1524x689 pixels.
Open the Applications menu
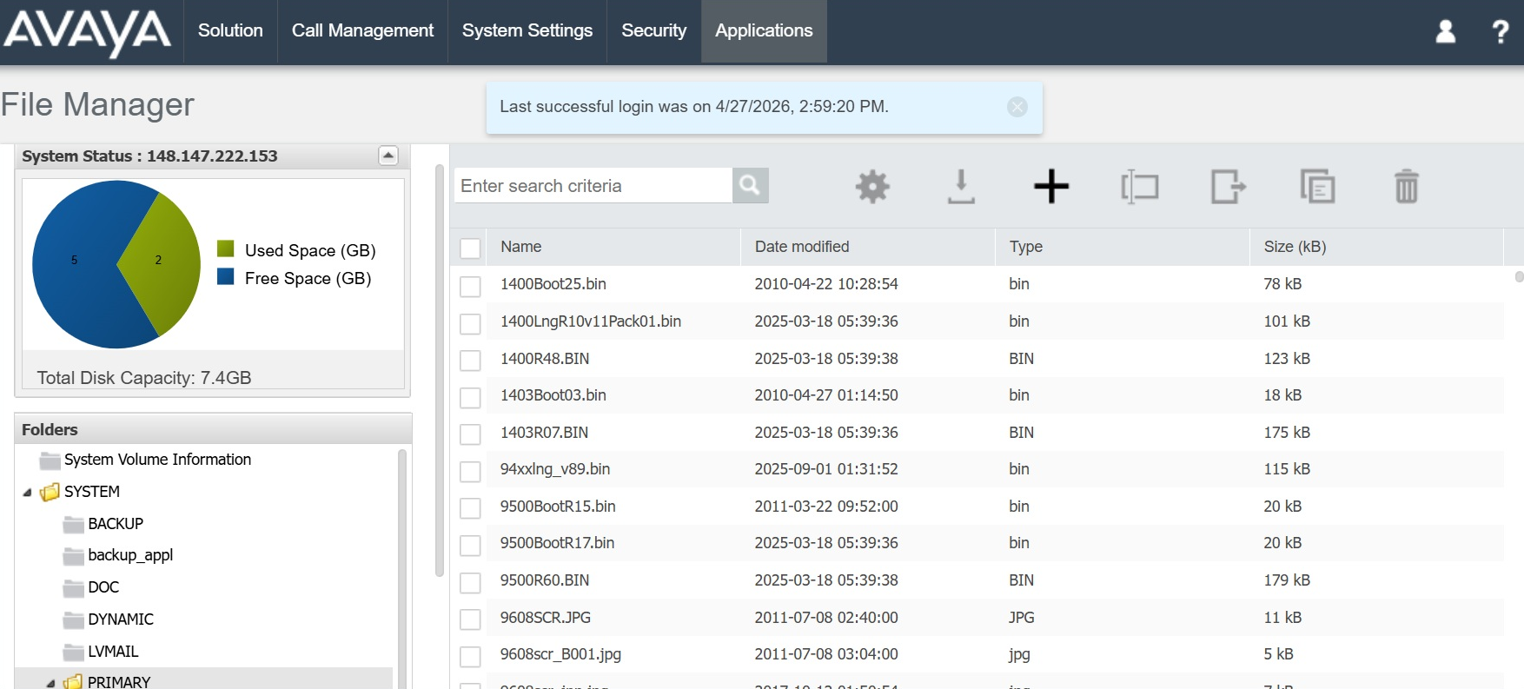pos(764,30)
